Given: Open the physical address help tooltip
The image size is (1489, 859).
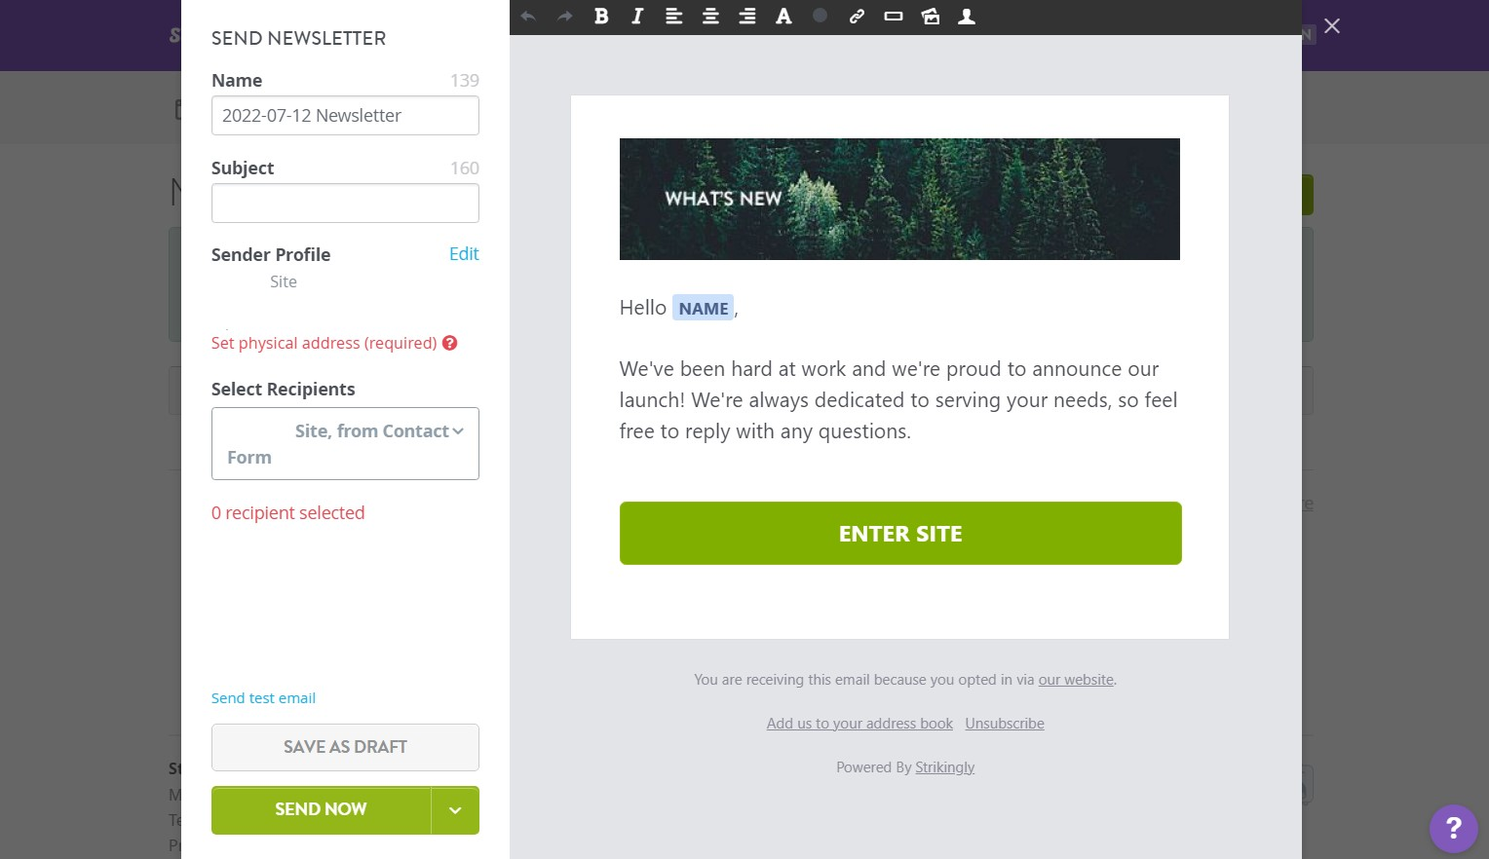Looking at the screenshot, I should coord(449,343).
